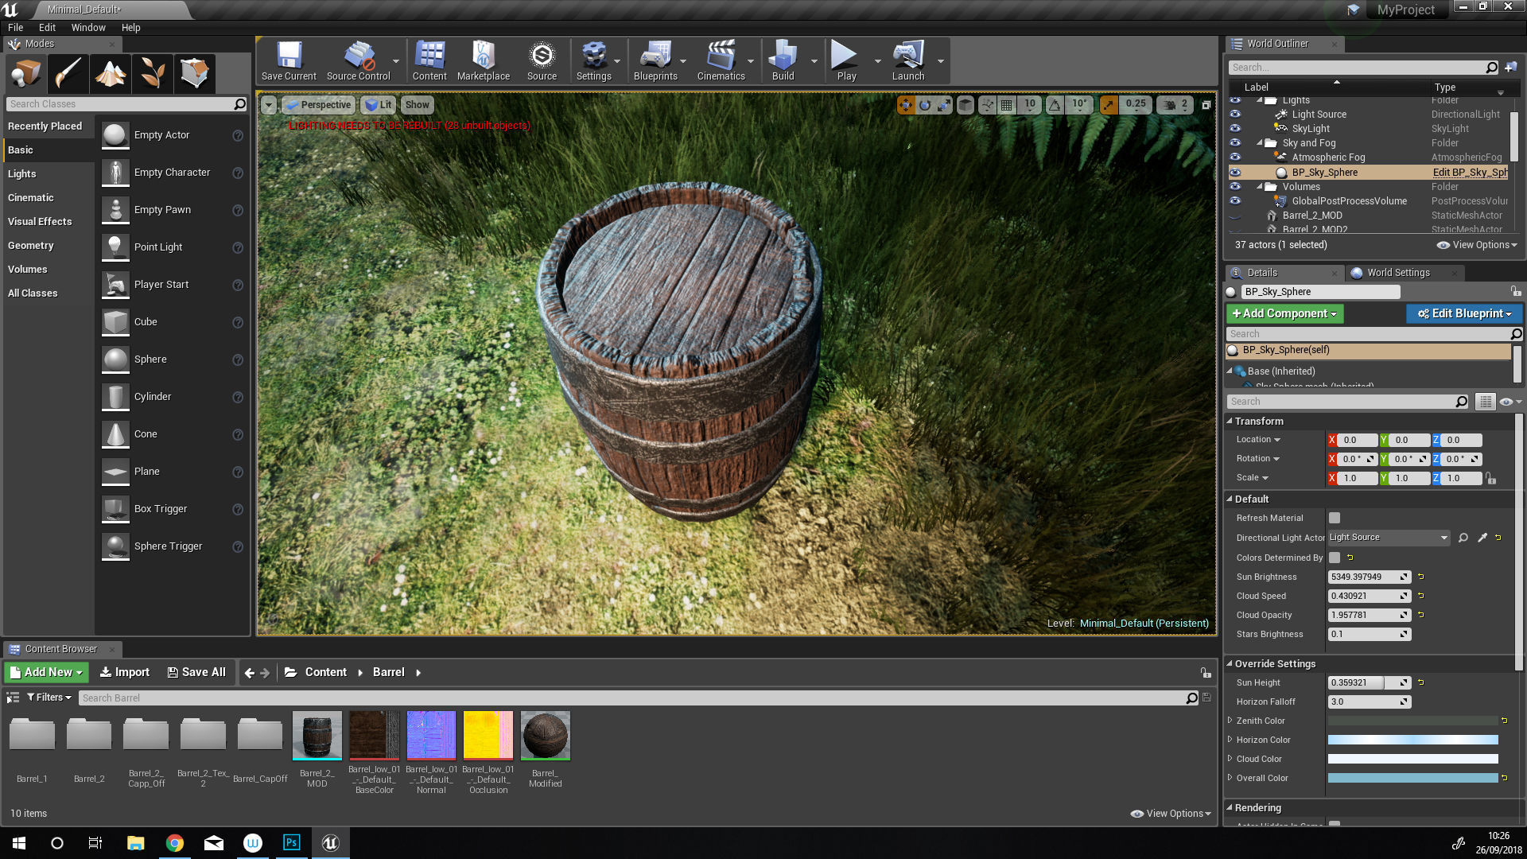Browse to Directional Light Actor magnifier icon
Image resolution: width=1527 pixels, height=859 pixels.
1463,538
